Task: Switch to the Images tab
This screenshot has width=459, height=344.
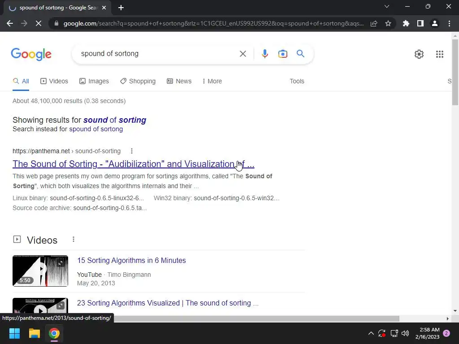Action: pos(94,81)
